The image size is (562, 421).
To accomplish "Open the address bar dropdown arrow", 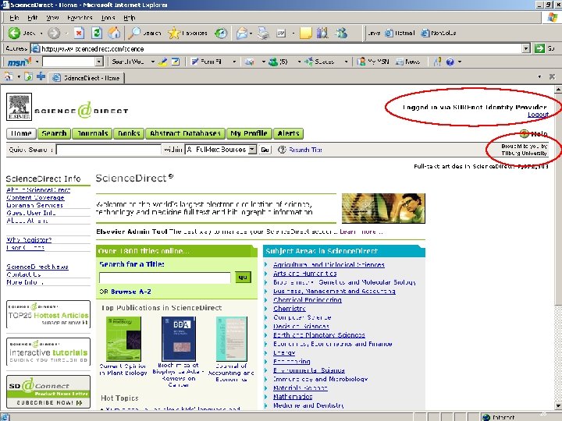I will tap(526, 48).
